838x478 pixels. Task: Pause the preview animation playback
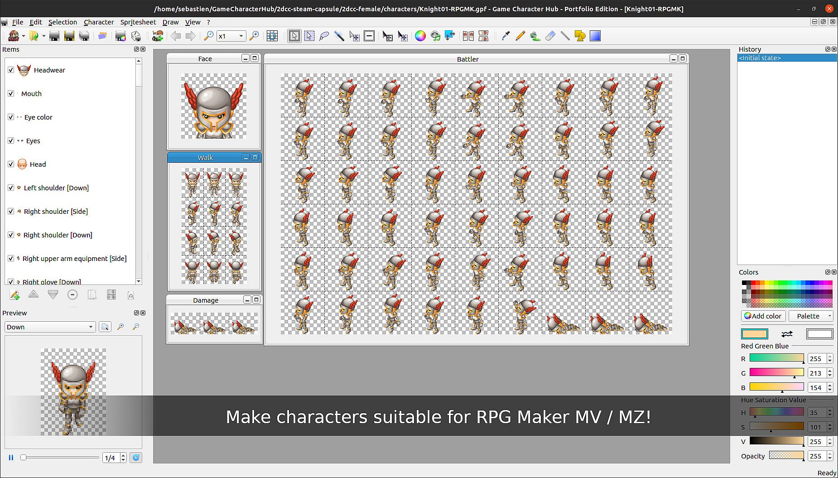pos(11,458)
